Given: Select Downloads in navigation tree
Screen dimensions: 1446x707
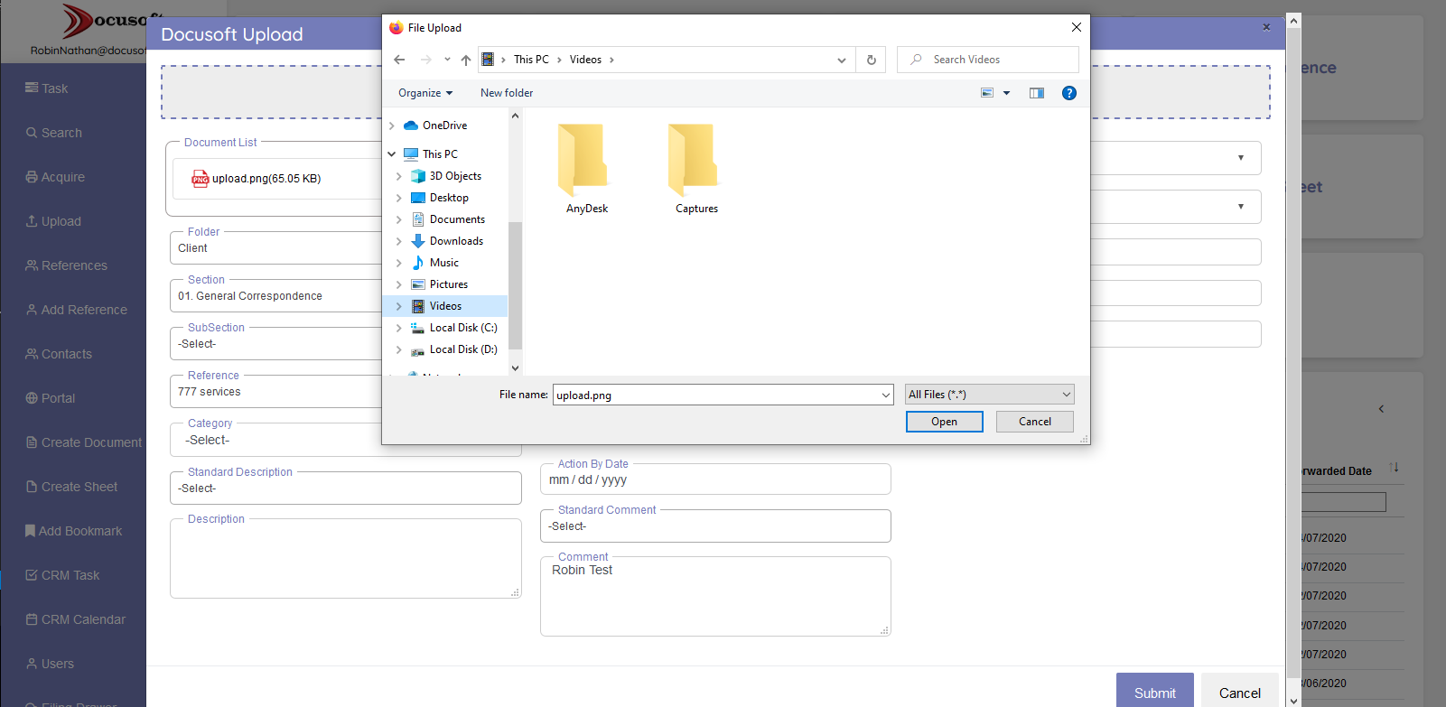Looking at the screenshot, I should coord(456,241).
